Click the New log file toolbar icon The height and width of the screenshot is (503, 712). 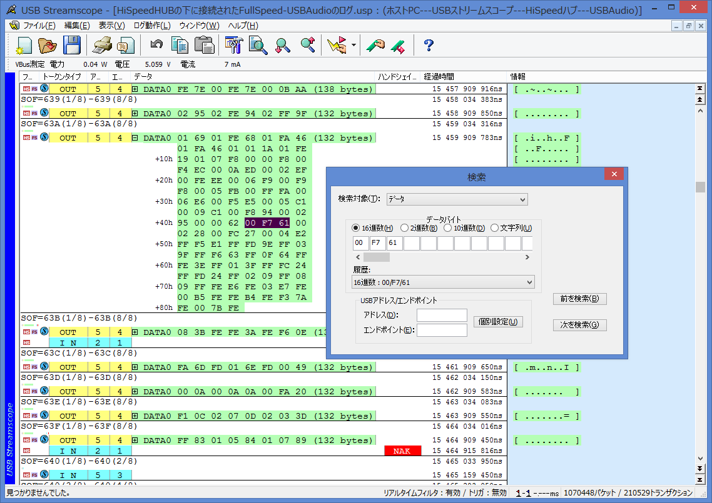[x=24, y=46]
